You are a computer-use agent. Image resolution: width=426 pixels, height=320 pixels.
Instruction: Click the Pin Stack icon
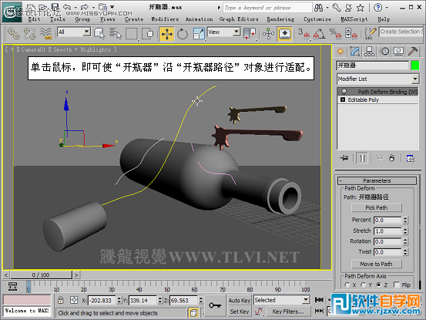pos(344,158)
